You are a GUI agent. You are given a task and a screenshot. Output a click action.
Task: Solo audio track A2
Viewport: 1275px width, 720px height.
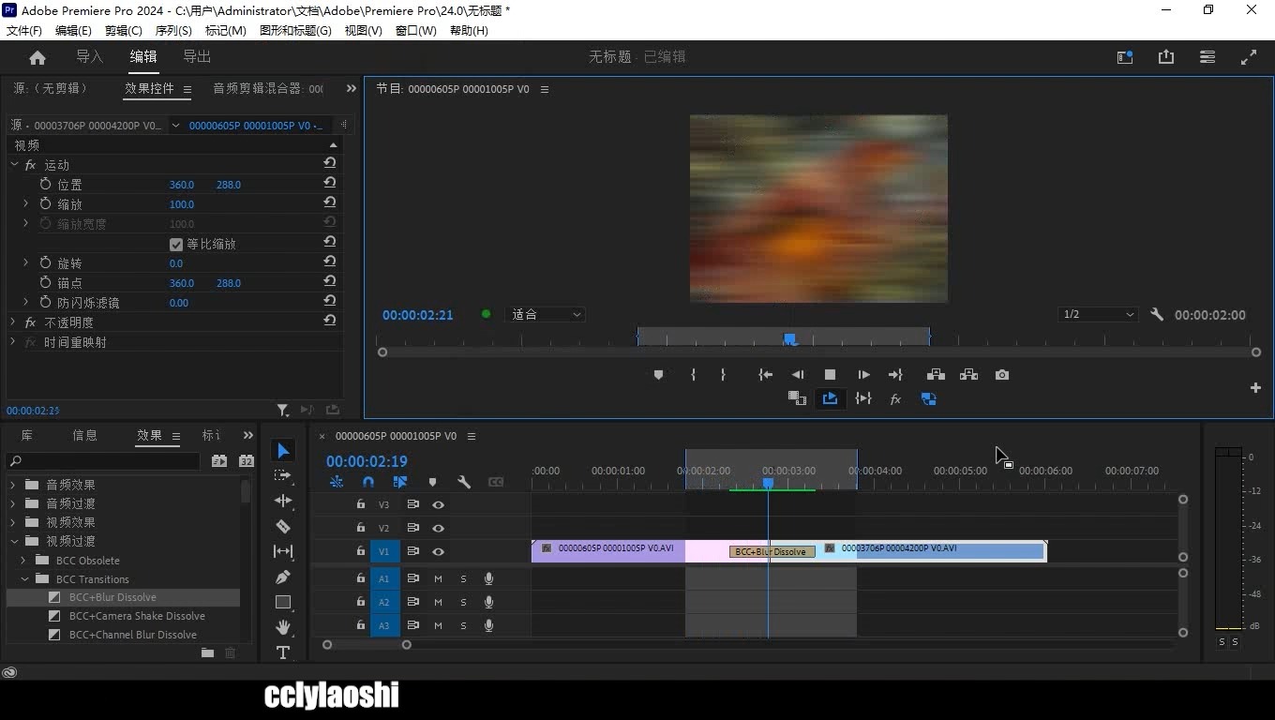click(x=463, y=602)
